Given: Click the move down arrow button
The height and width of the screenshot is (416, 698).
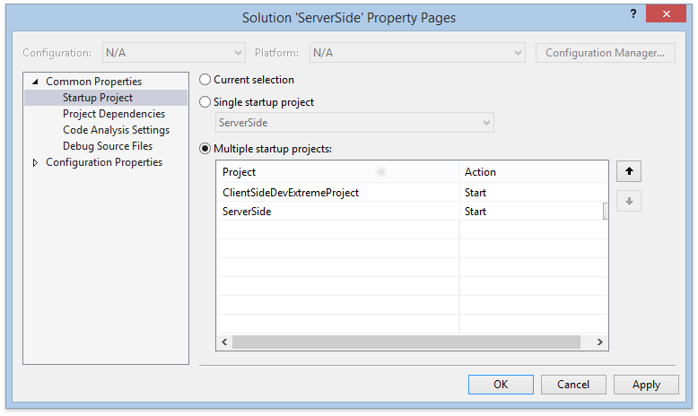Looking at the screenshot, I should point(629,202).
